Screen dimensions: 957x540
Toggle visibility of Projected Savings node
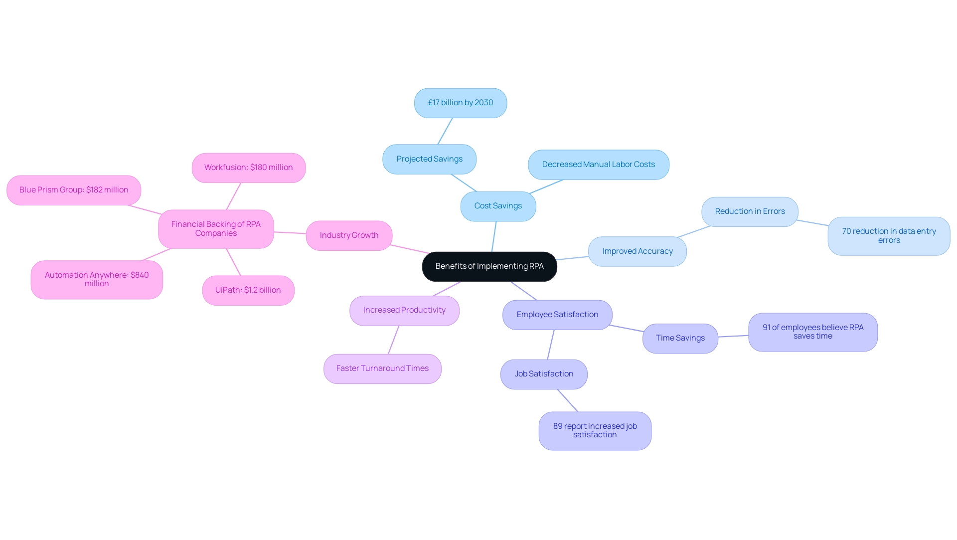(x=429, y=158)
